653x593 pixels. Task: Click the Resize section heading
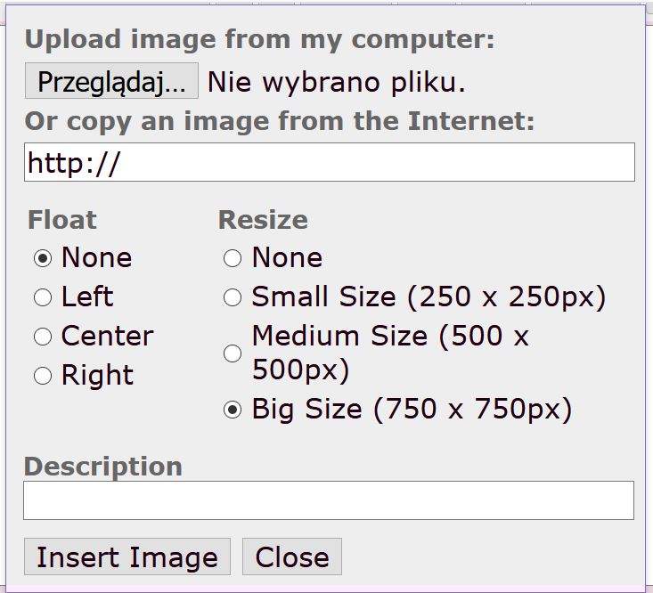click(x=263, y=220)
